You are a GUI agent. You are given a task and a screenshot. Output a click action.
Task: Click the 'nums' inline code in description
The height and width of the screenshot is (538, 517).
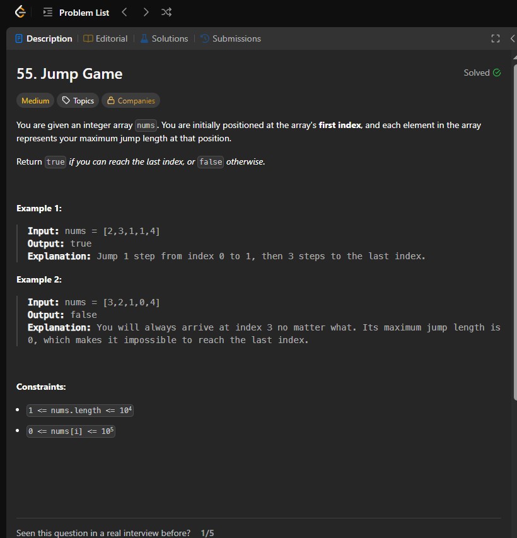pyautogui.click(x=146, y=126)
